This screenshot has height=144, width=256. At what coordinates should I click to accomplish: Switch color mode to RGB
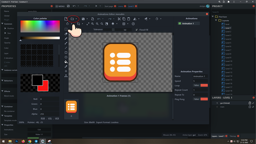(x=43, y=118)
